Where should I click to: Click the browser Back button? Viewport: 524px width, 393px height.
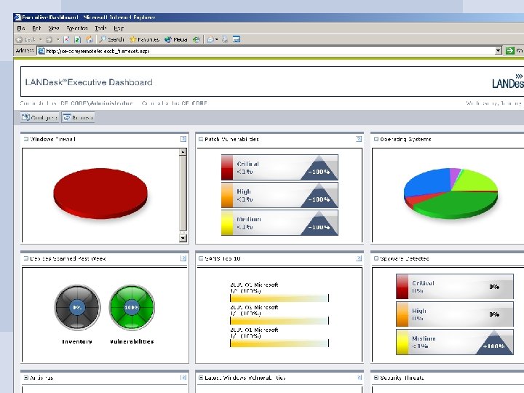(x=26, y=39)
